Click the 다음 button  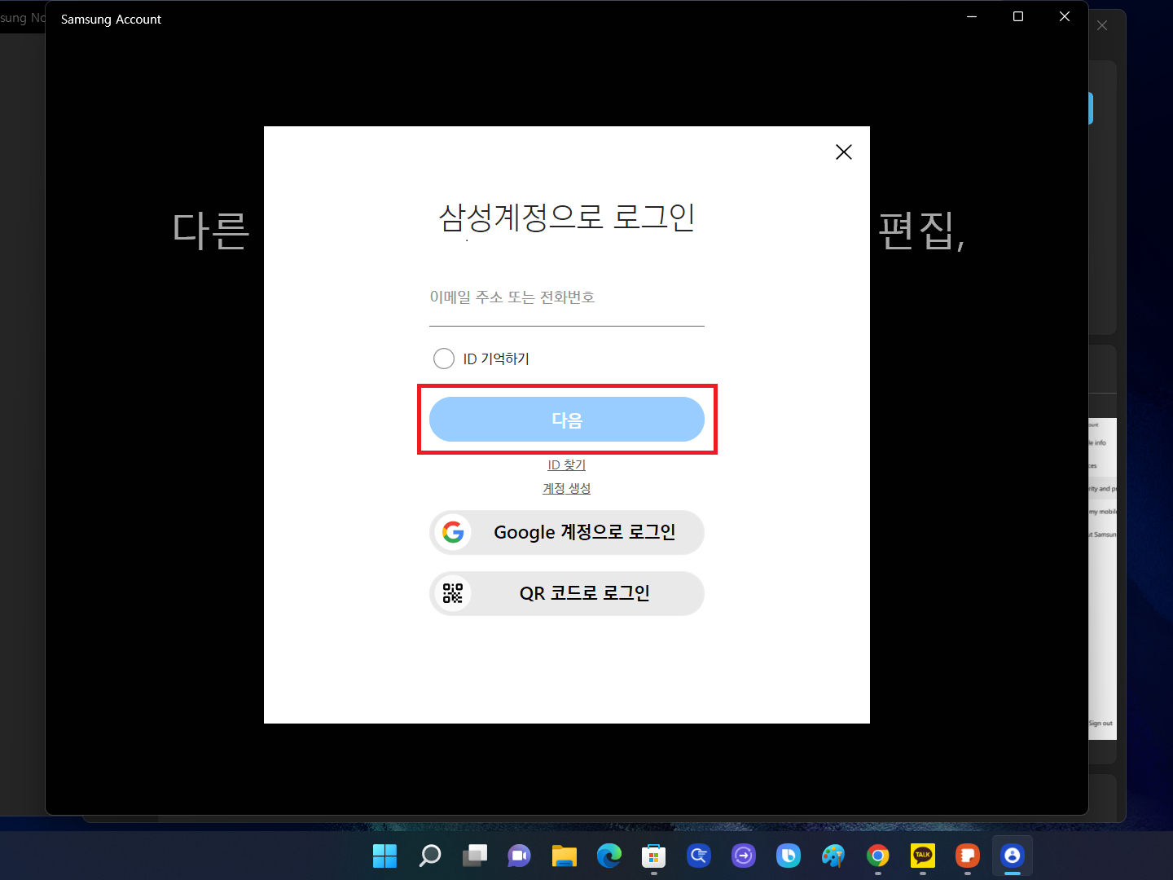(567, 419)
